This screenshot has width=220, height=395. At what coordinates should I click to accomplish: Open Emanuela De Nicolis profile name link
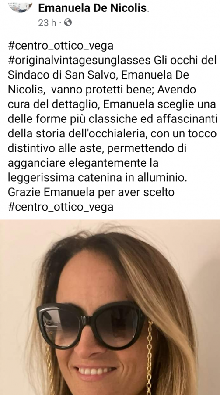[92, 8]
